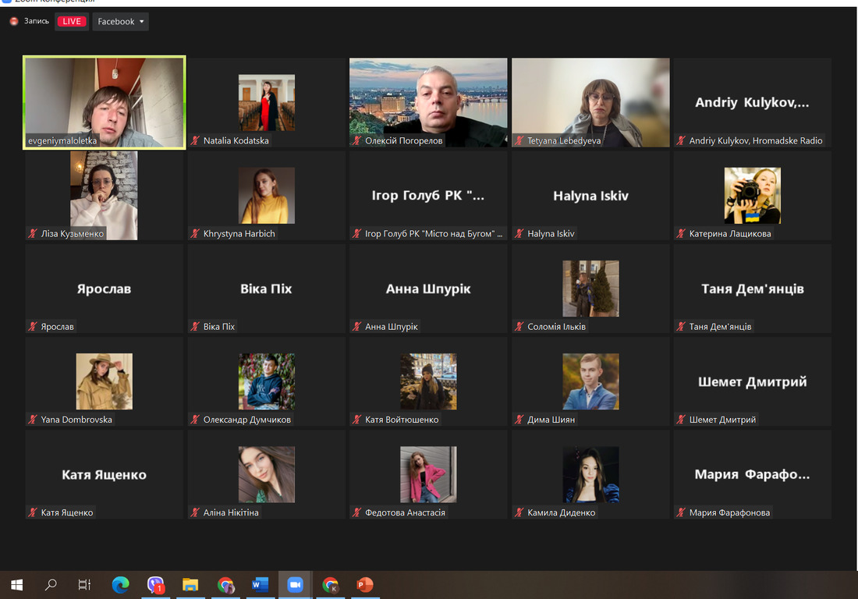Click the large Andriy Kulykov name placeholder

click(x=752, y=102)
